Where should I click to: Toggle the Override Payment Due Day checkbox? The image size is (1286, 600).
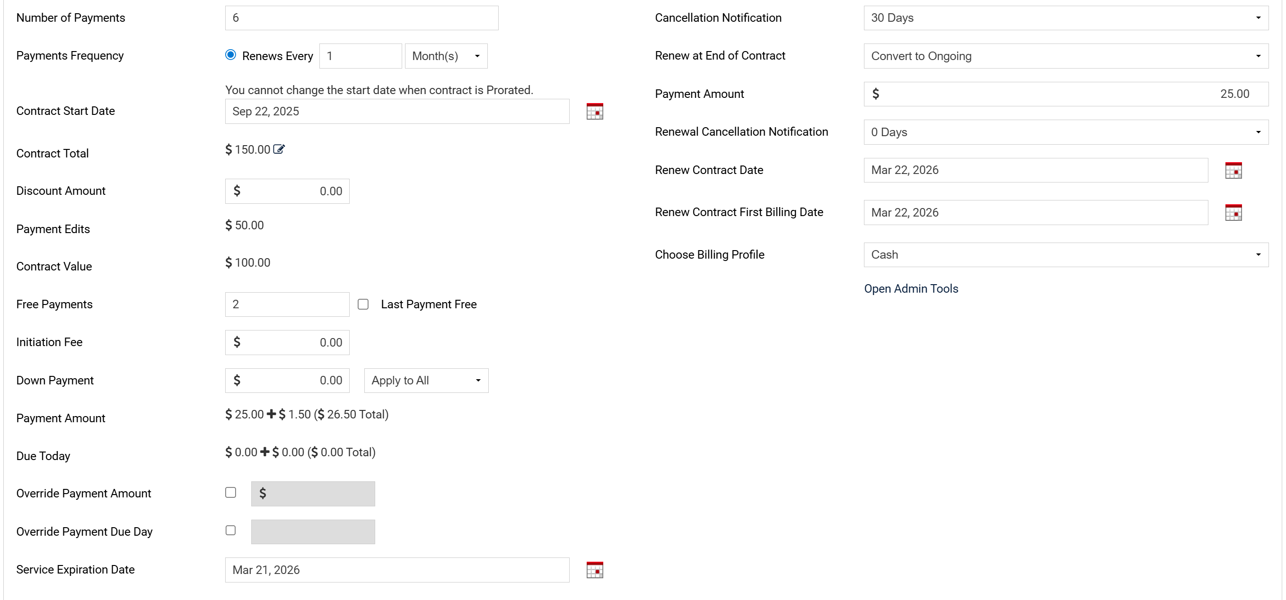click(230, 530)
